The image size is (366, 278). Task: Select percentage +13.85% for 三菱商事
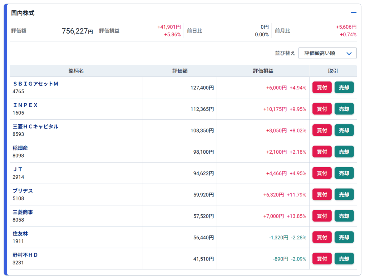tap(296, 216)
